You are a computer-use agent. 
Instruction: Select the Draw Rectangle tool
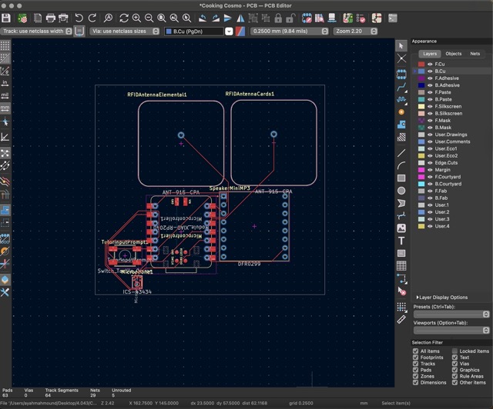(401, 177)
